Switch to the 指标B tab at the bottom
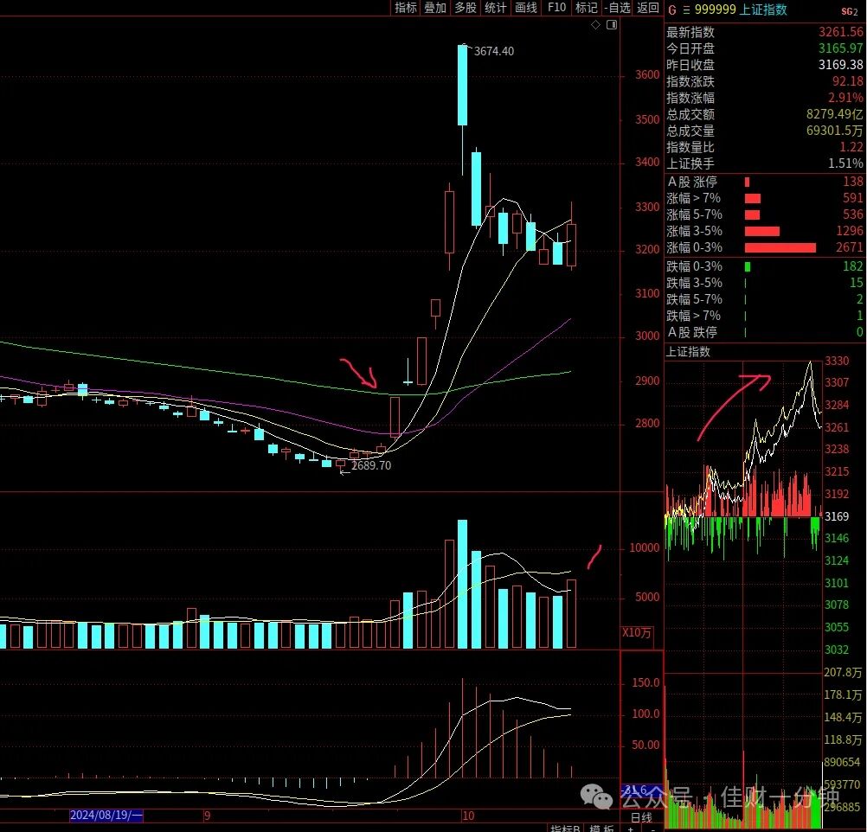Viewport: 867px width, 832px height. pyautogui.click(x=565, y=829)
